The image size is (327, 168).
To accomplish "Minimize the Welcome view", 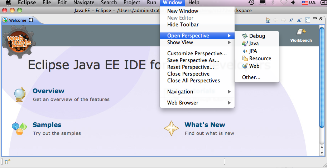I will coord(315,19).
